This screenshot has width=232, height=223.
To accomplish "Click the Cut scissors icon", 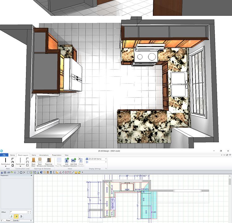I will point(15,172).
